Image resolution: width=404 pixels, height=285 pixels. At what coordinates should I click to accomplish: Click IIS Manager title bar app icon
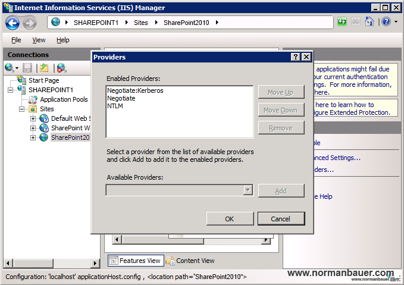pos(8,8)
